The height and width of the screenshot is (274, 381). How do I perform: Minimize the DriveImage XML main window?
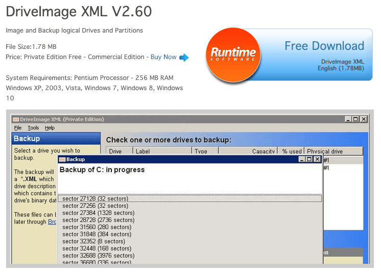348,119
